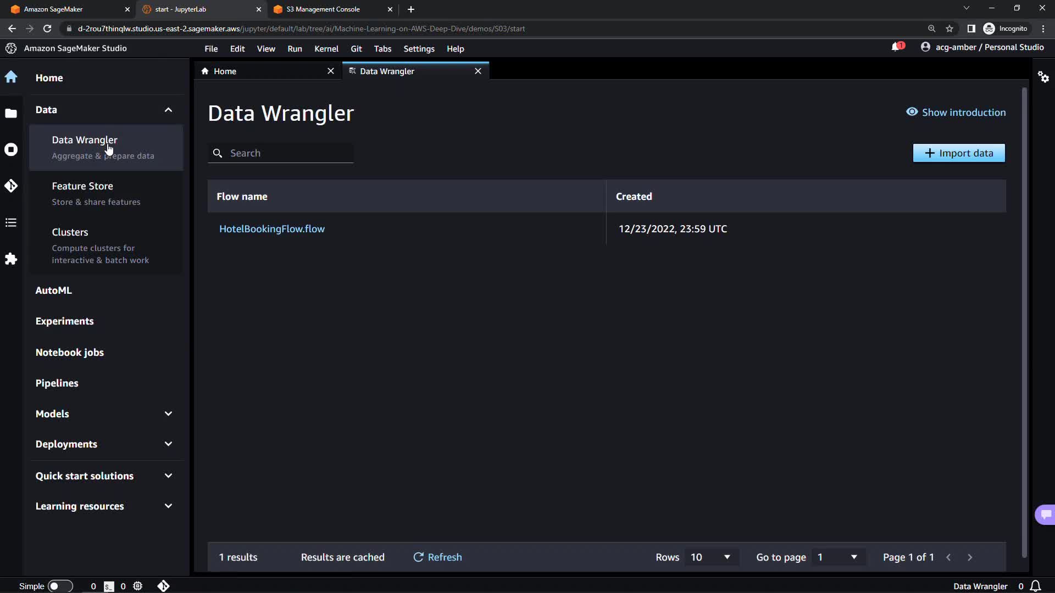This screenshot has height=593, width=1055.
Task: Open the extension manager puzzle icon
Action: (11, 259)
